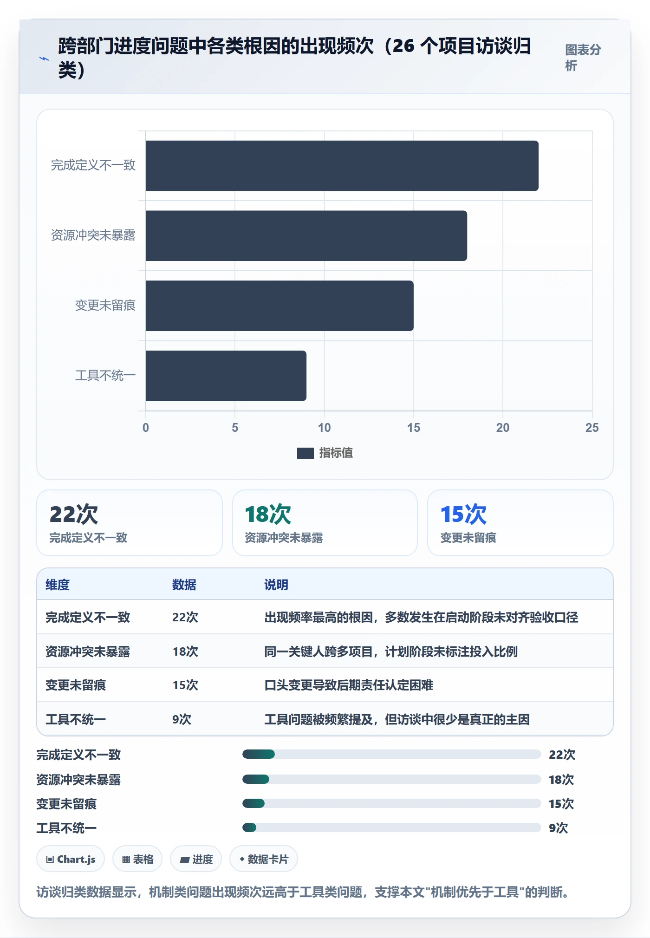
Task: Click the chart title starting 跨部门进度问题
Action: tap(294, 58)
